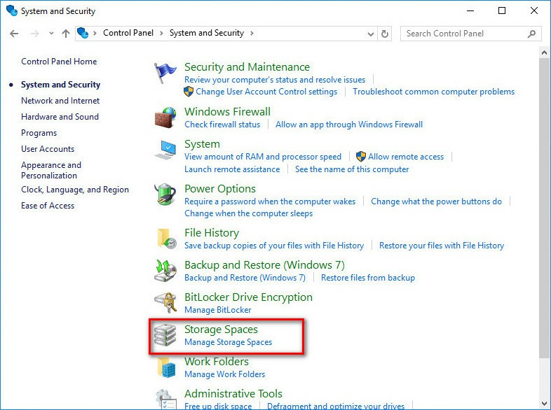The image size is (551, 410).
Task: Click Manage Work Folders link
Action: click(x=224, y=374)
